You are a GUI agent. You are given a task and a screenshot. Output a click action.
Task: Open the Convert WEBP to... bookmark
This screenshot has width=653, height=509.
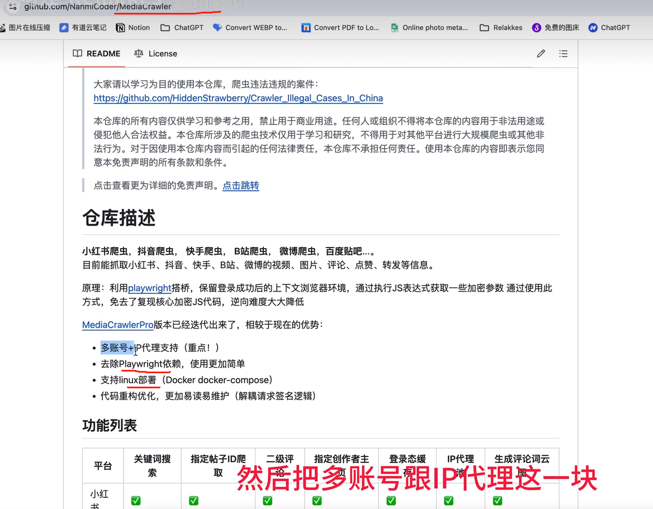250,27
